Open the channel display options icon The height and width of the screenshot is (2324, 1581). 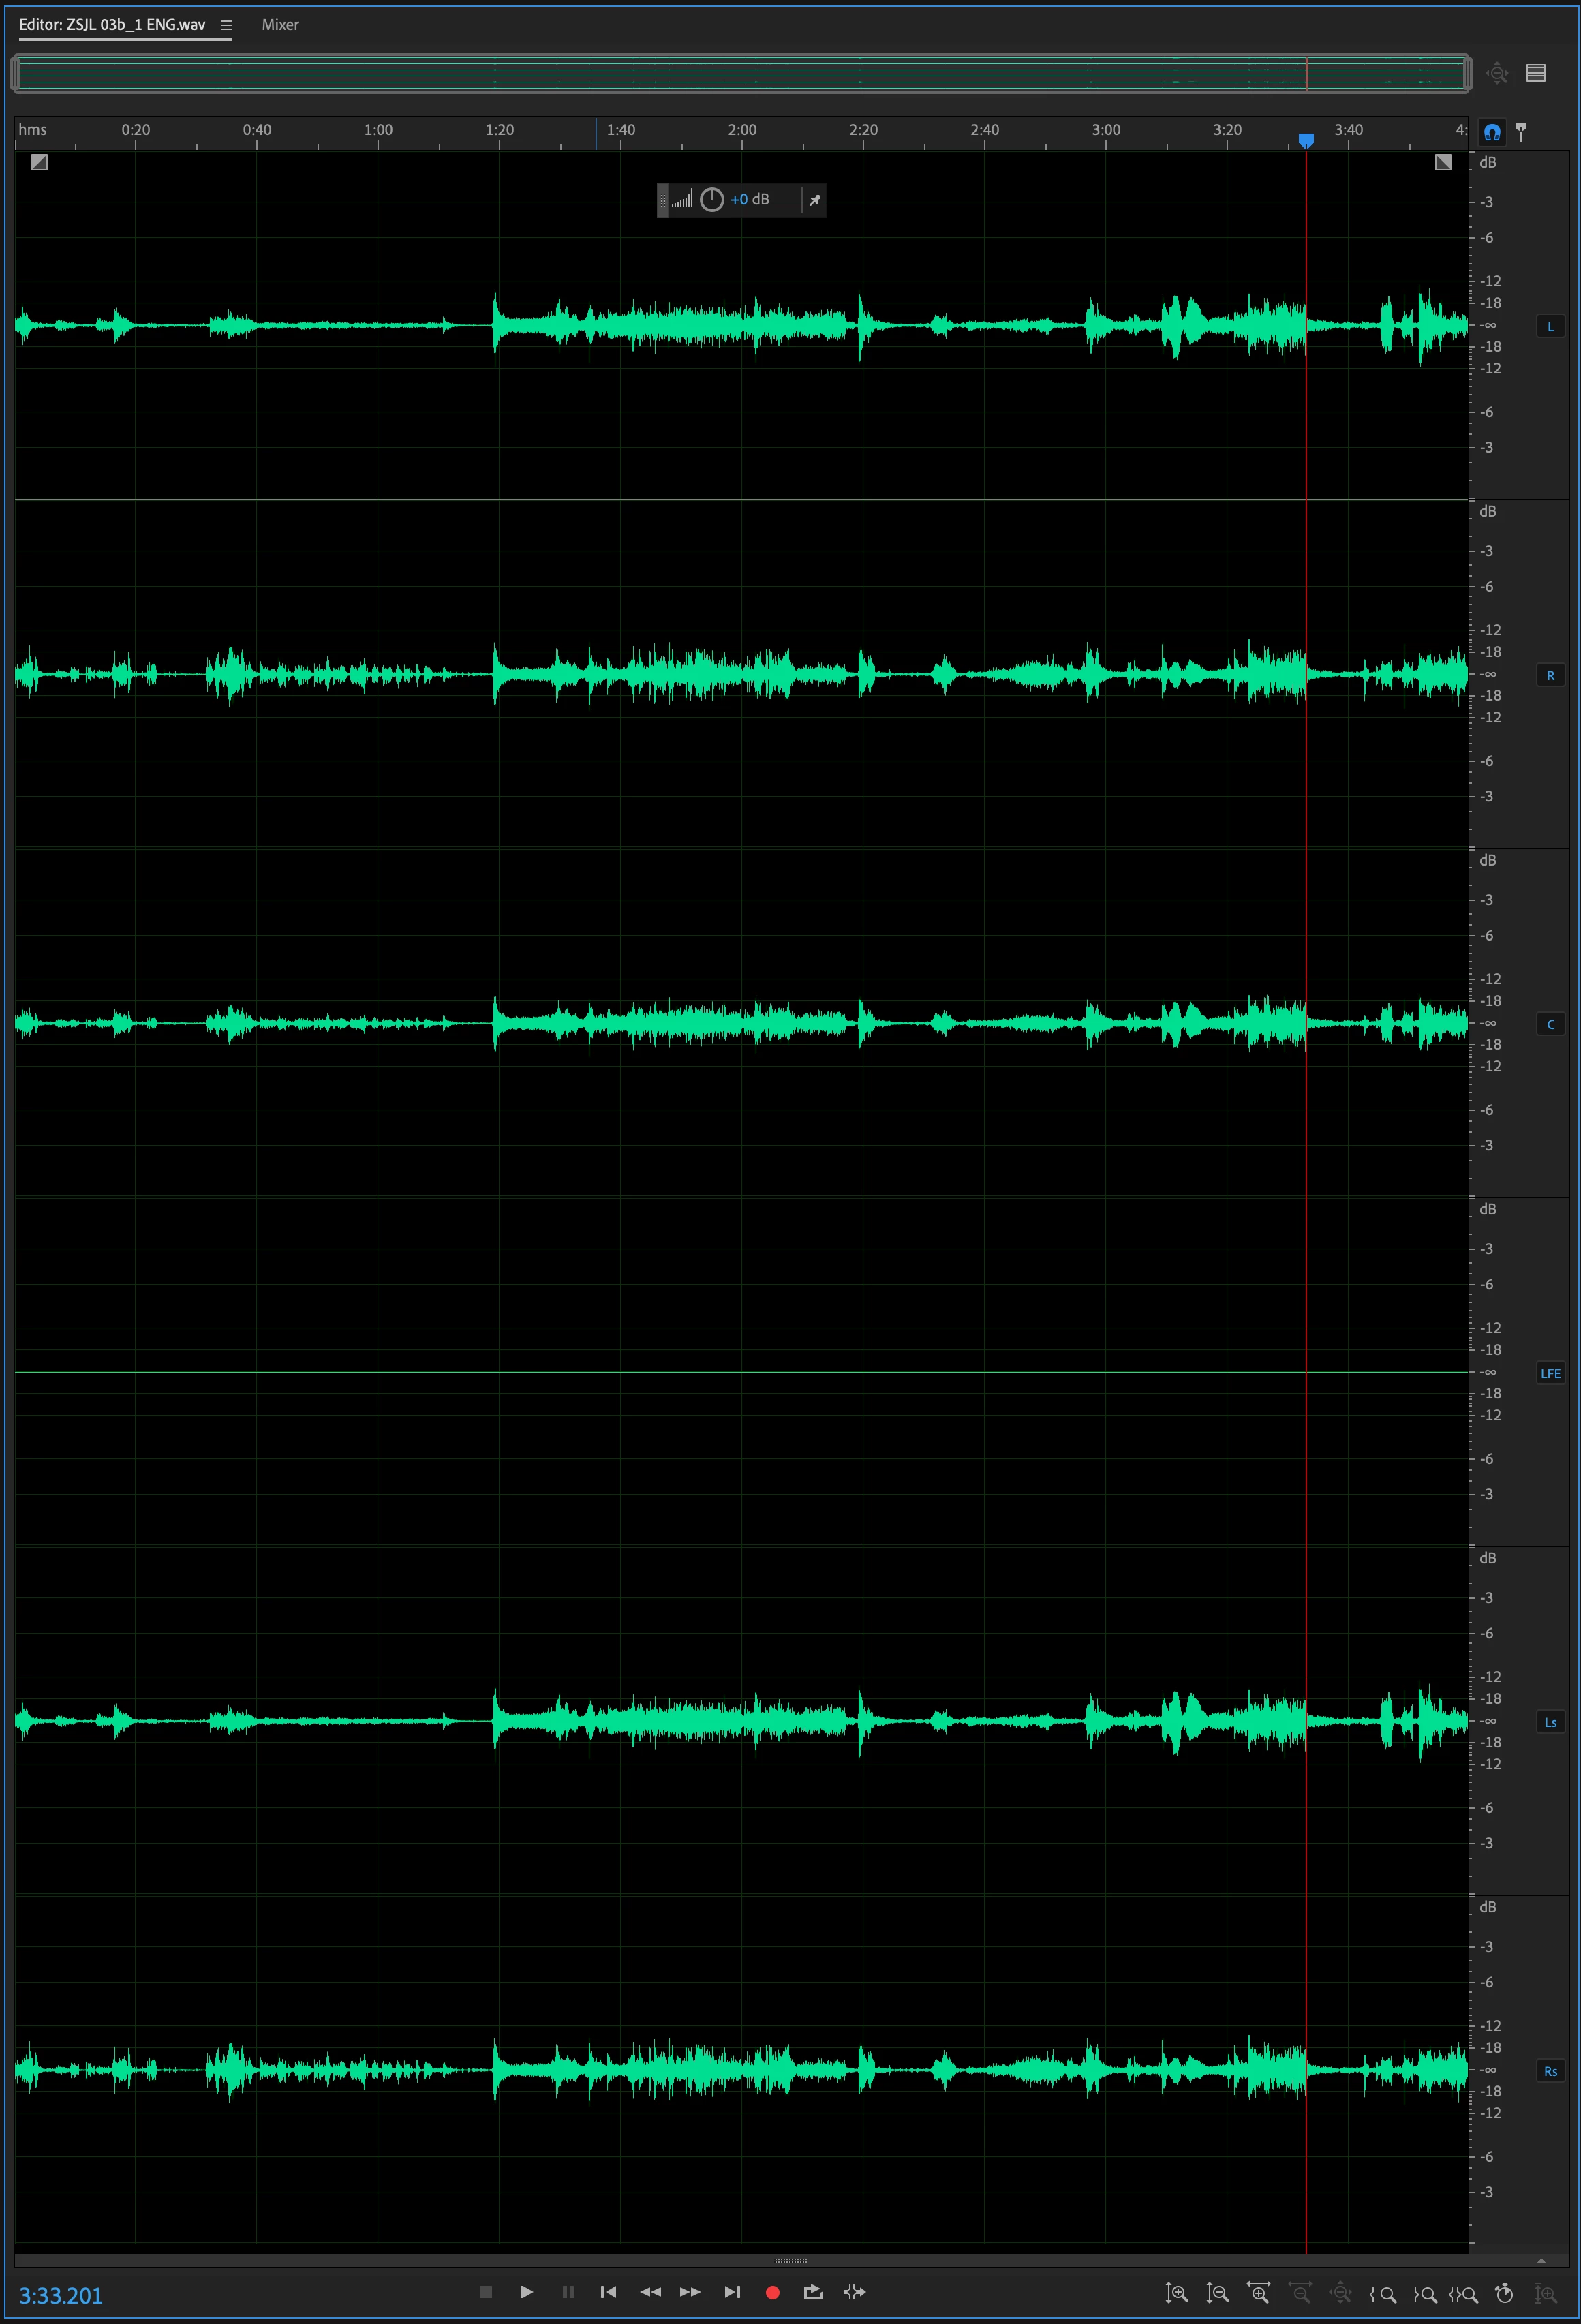point(1536,73)
